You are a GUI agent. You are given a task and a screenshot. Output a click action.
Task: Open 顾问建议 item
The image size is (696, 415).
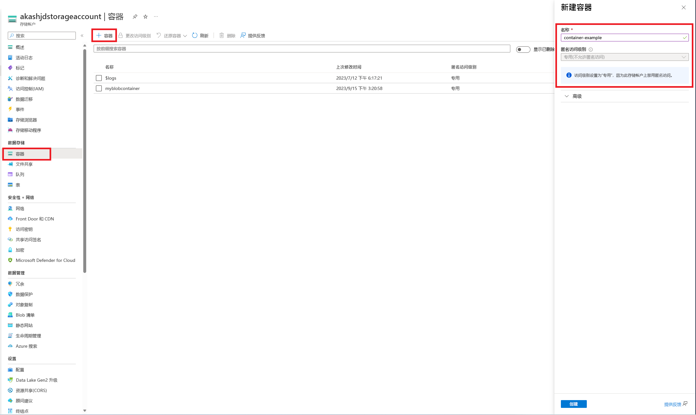pos(24,401)
